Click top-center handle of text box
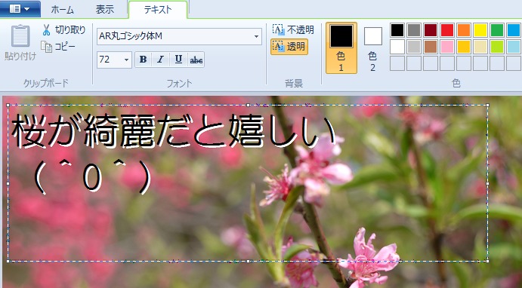522x288 pixels. [248, 105]
